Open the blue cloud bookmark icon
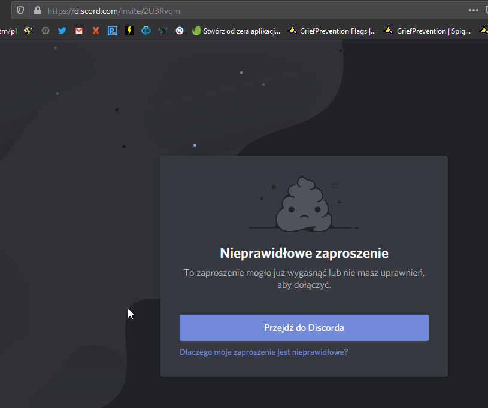 coord(146,31)
